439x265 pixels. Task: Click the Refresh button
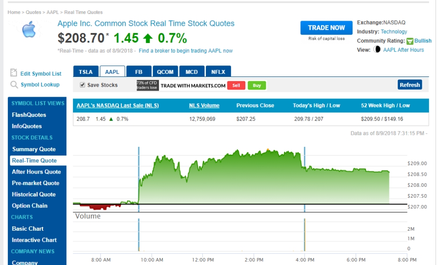coord(410,85)
